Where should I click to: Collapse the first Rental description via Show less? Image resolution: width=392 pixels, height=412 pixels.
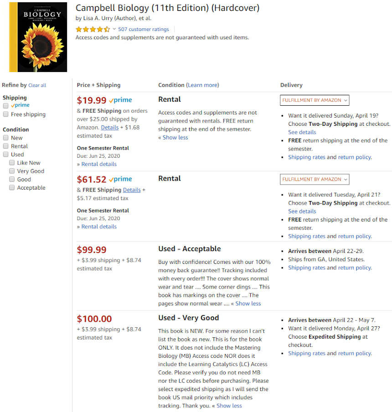point(175,138)
